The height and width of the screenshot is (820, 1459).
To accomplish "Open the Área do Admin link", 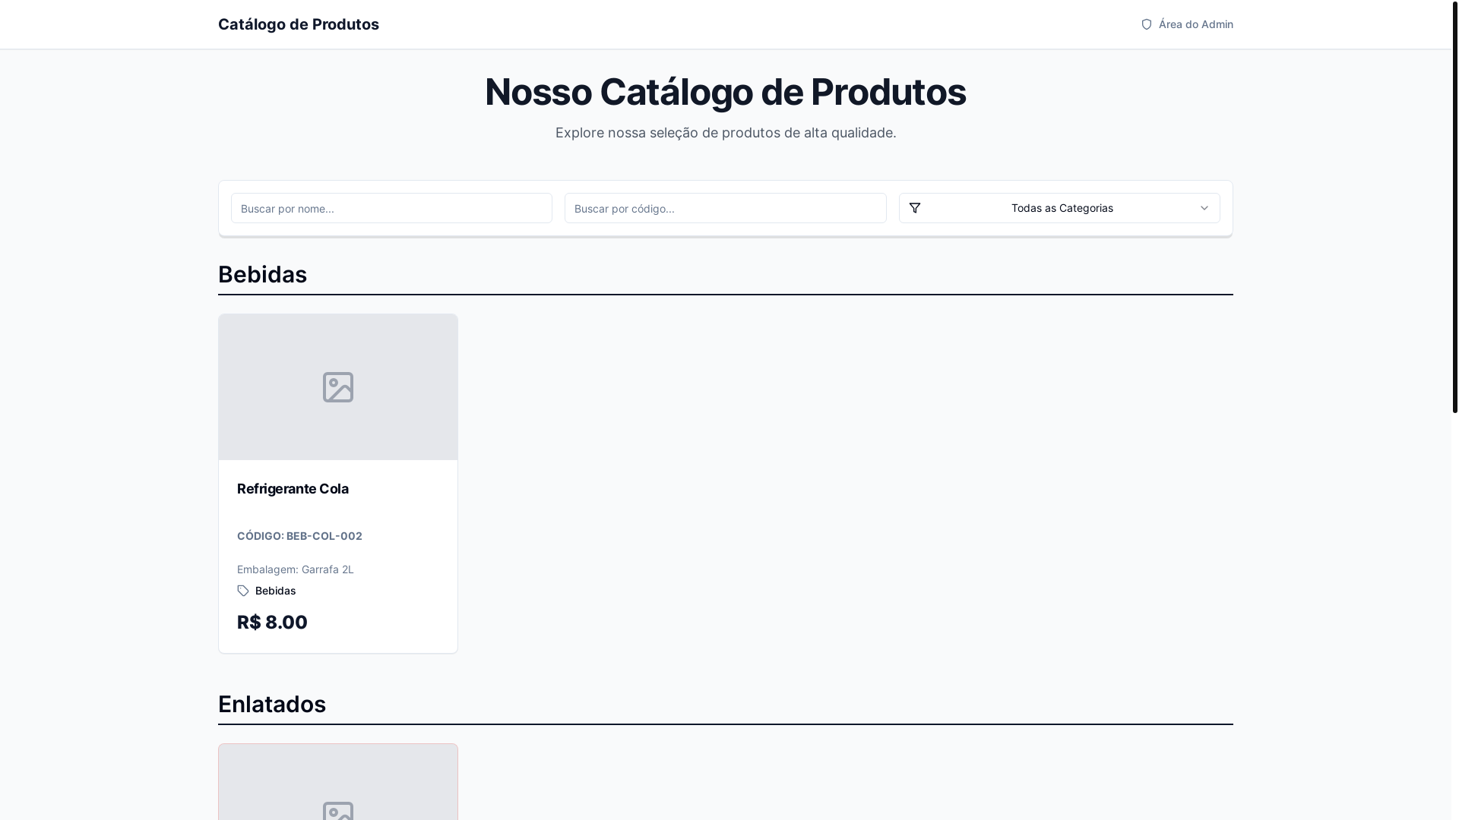I will tap(1187, 24).
